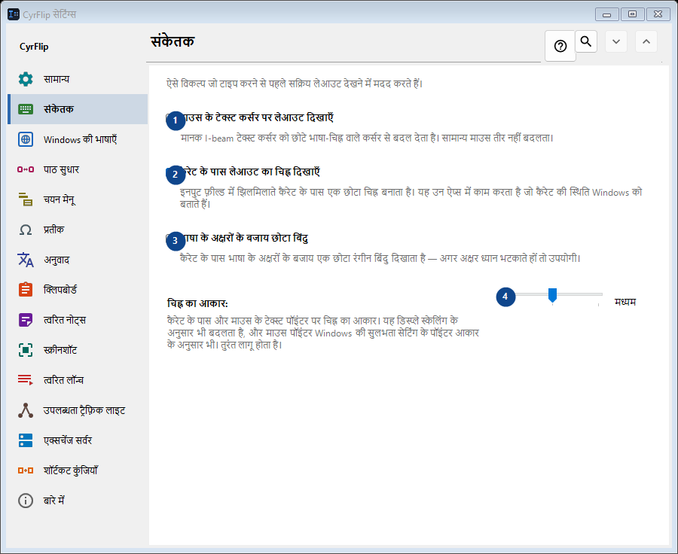Click the text starting मानक I-beam टेक्स्ट कर्सर

[367, 138]
